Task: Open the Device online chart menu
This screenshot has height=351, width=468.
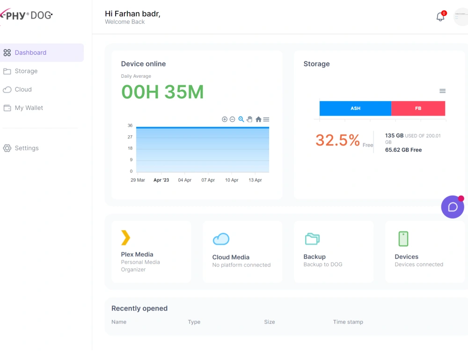Action: (266, 119)
